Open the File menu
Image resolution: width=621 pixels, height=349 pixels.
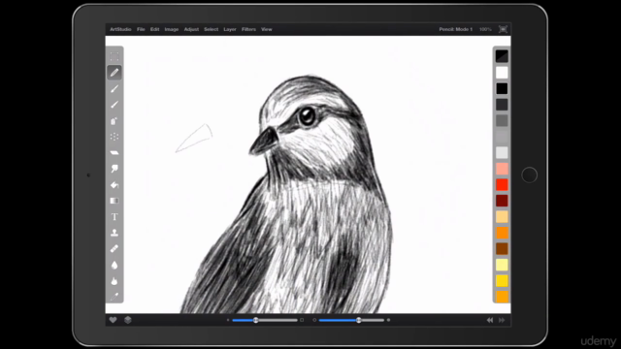pyautogui.click(x=141, y=29)
